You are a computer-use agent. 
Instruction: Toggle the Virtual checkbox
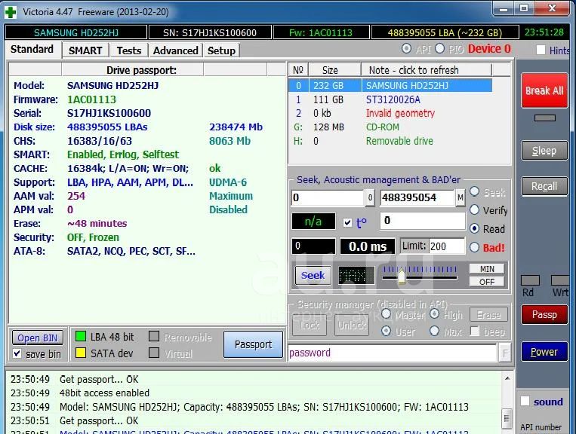[154, 353]
